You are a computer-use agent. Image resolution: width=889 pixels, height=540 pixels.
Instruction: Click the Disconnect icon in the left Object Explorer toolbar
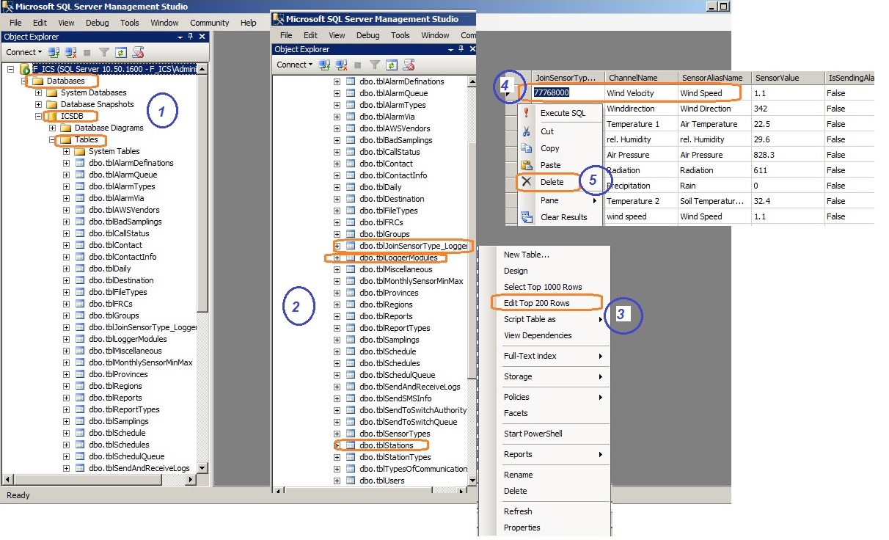click(71, 52)
